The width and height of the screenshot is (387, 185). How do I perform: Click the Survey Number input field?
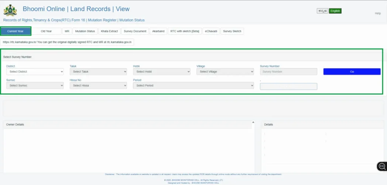pyautogui.click(x=288, y=72)
